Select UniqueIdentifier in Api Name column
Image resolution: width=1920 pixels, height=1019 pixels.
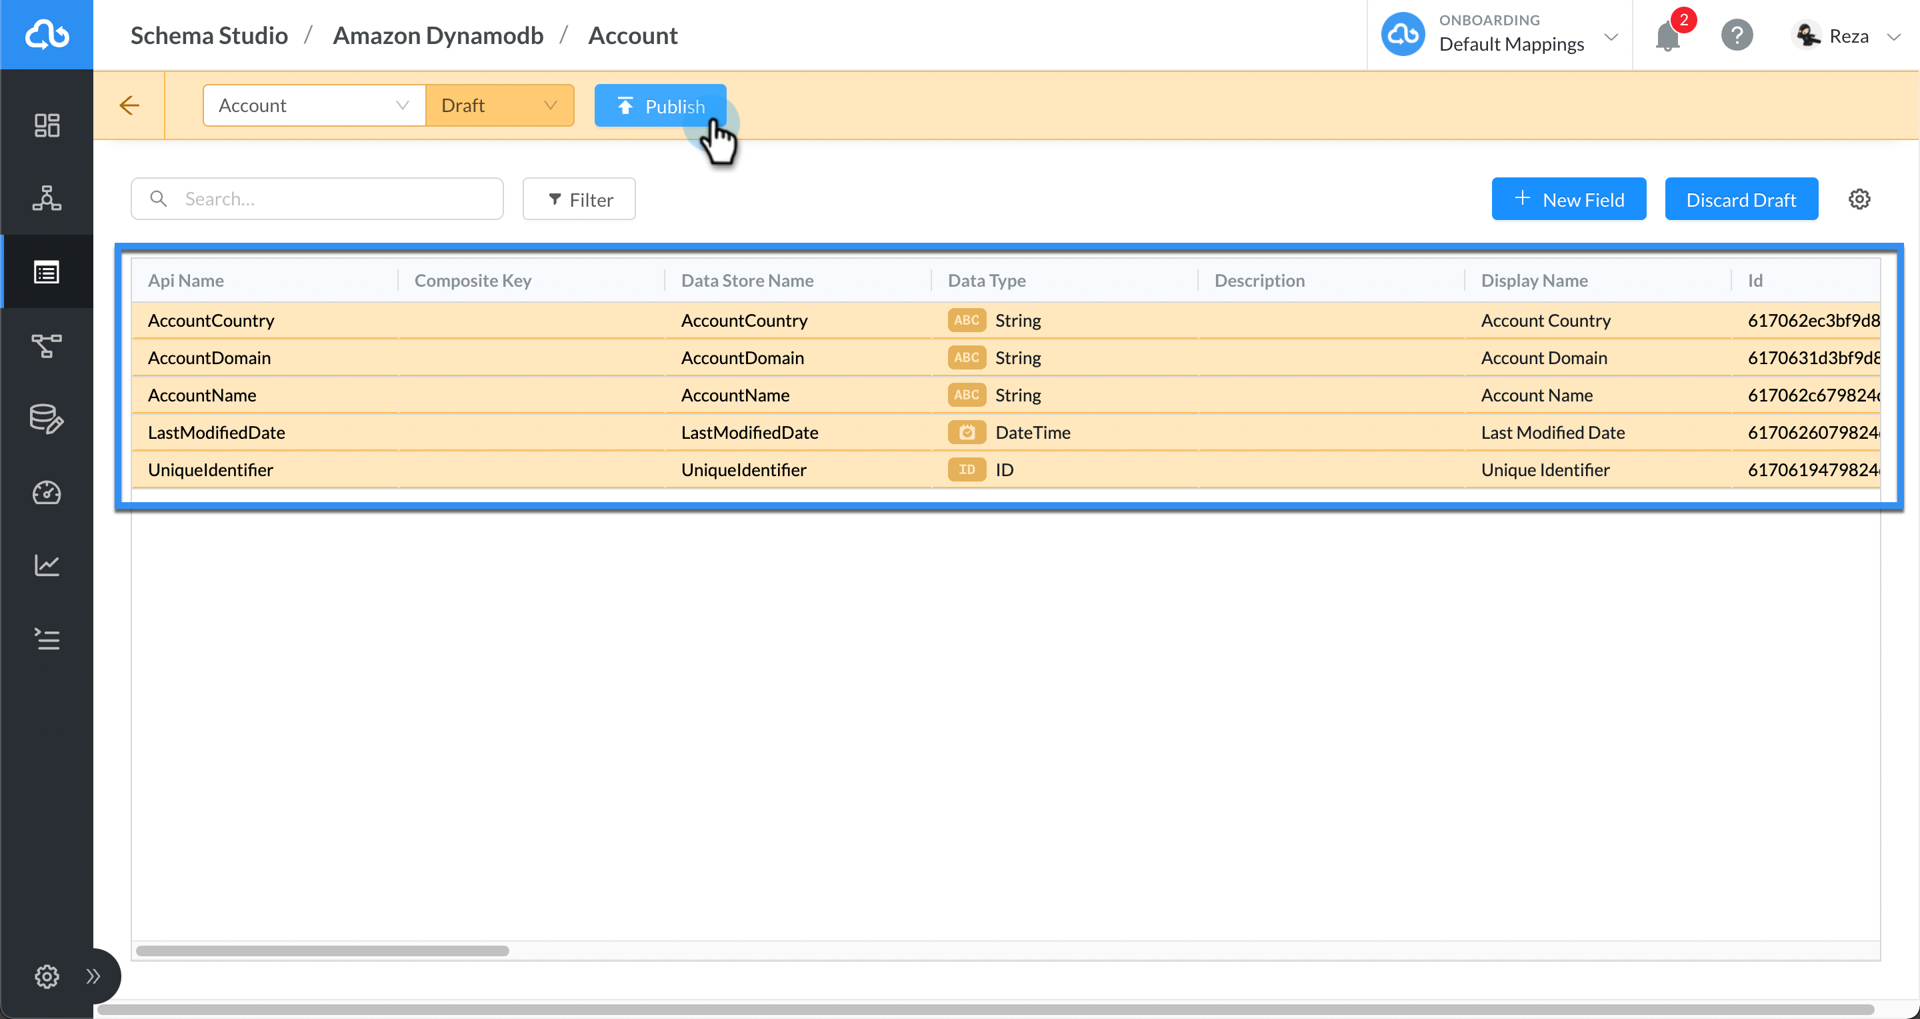click(210, 469)
